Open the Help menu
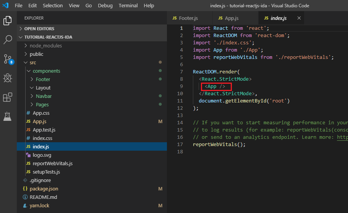 [149, 6]
